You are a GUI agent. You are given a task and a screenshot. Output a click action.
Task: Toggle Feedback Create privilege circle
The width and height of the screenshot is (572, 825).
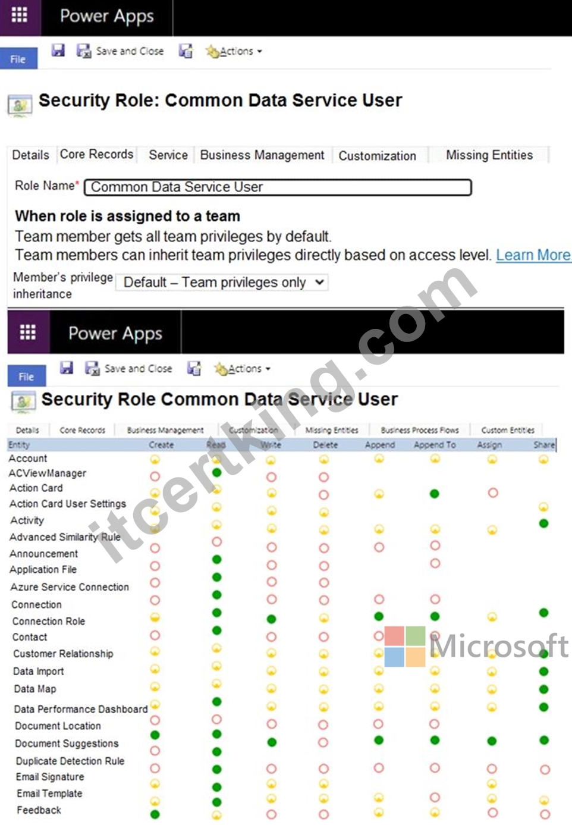point(155,814)
